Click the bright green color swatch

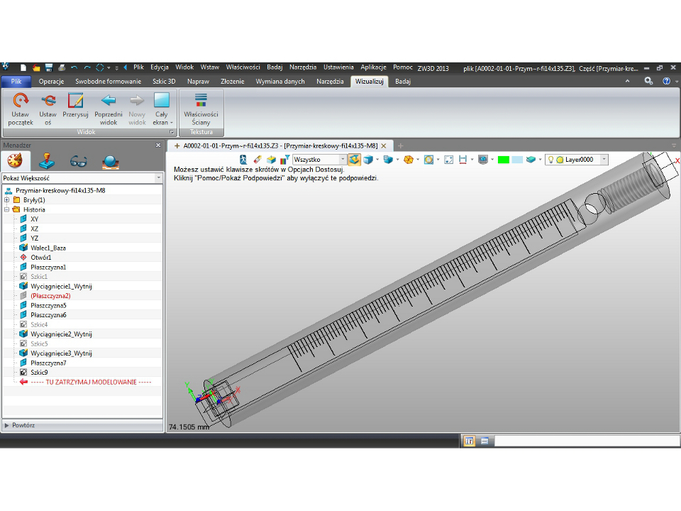(x=504, y=160)
